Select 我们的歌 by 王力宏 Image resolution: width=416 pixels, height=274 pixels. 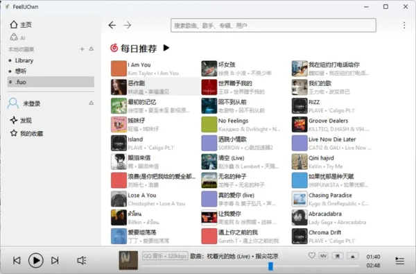(336, 87)
